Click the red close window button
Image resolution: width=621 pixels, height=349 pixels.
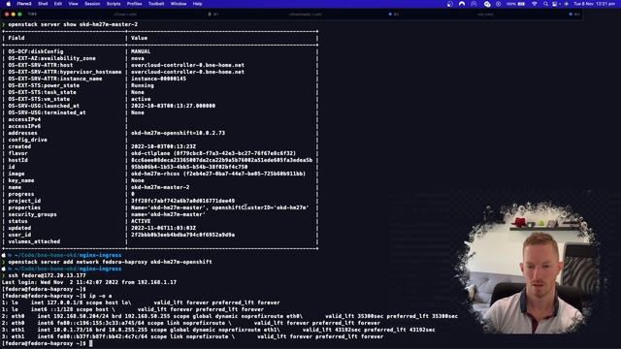click(x=7, y=15)
